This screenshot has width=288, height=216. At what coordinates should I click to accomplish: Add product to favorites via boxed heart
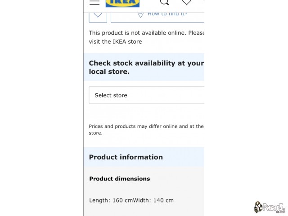point(98,17)
